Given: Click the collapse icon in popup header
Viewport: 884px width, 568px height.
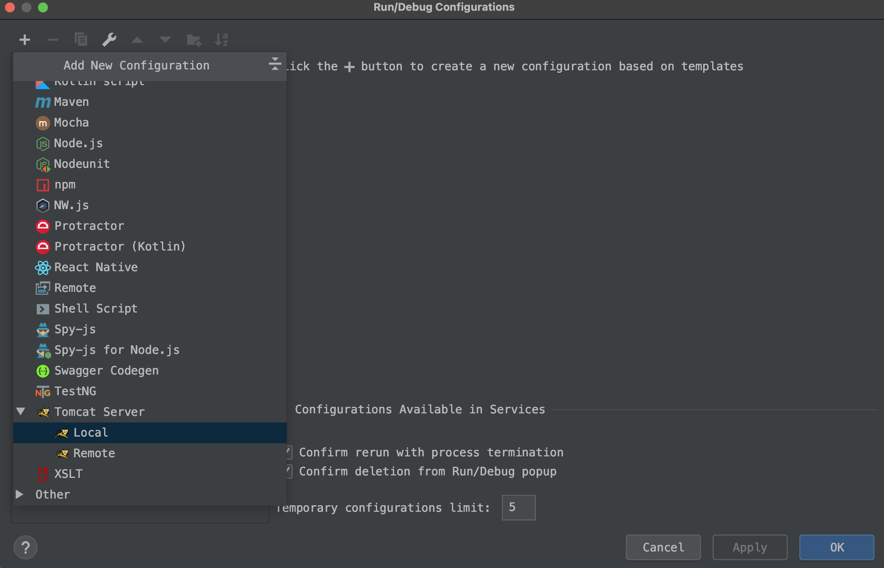Looking at the screenshot, I should [275, 64].
